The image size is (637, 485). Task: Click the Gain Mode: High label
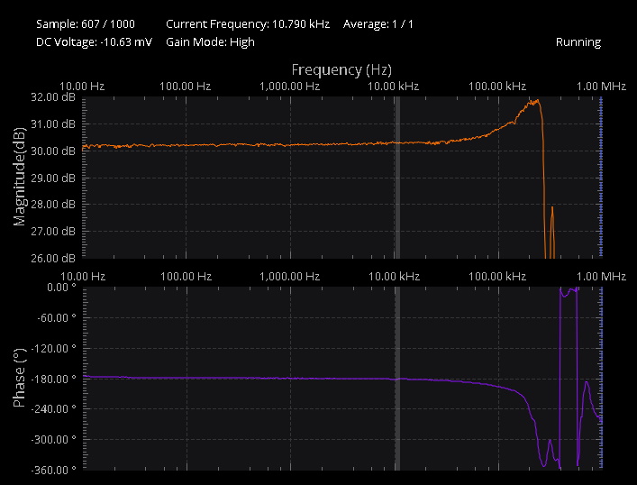[x=210, y=42]
